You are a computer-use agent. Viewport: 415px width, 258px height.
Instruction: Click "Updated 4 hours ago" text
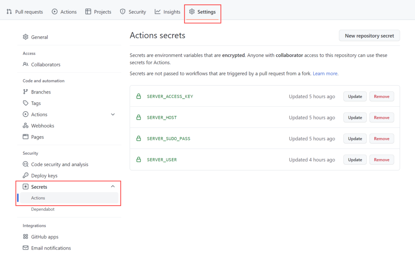click(312, 160)
